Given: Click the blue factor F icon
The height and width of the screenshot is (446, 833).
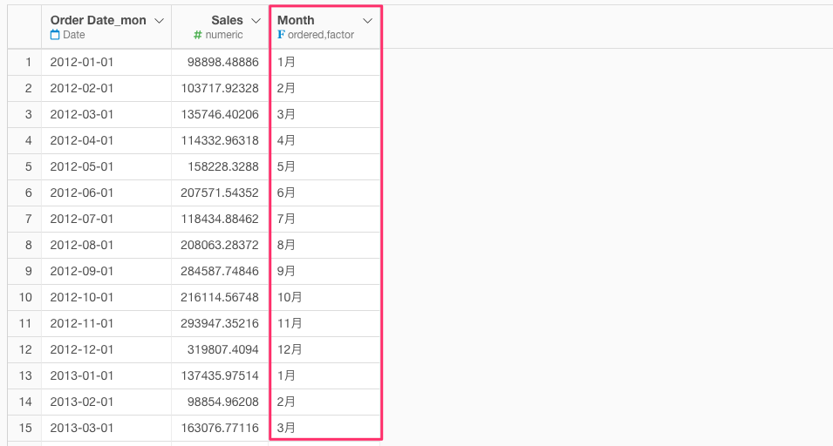Looking at the screenshot, I should pyautogui.click(x=281, y=35).
